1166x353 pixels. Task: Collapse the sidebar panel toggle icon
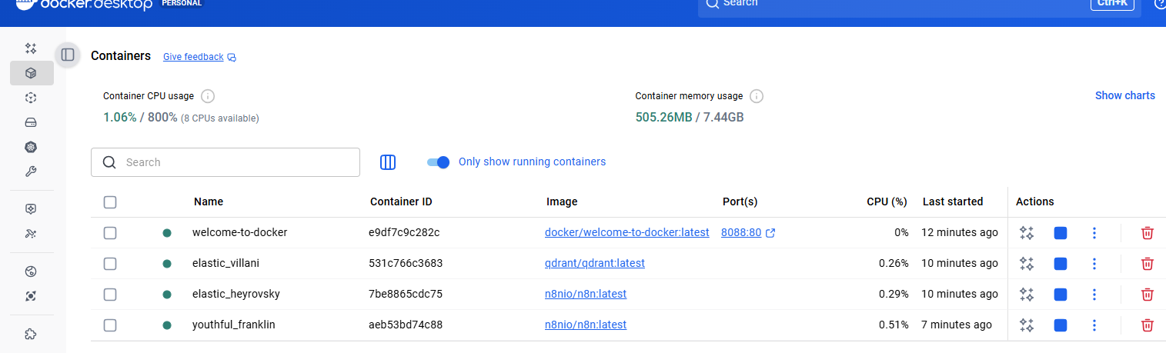coord(68,55)
